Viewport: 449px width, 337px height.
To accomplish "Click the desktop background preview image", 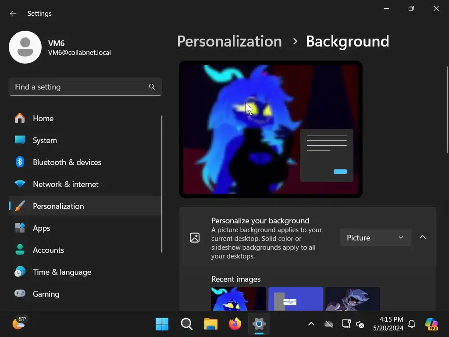I will pos(271,129).
